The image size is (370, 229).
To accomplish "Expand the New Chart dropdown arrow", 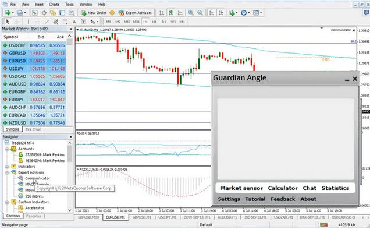I will point(13,13).
